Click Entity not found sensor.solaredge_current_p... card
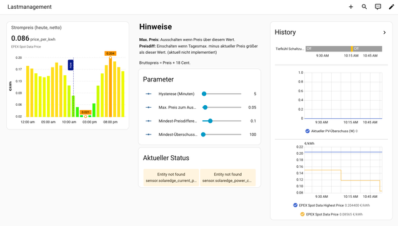This screenshot has height=226, width=398. 171,177
